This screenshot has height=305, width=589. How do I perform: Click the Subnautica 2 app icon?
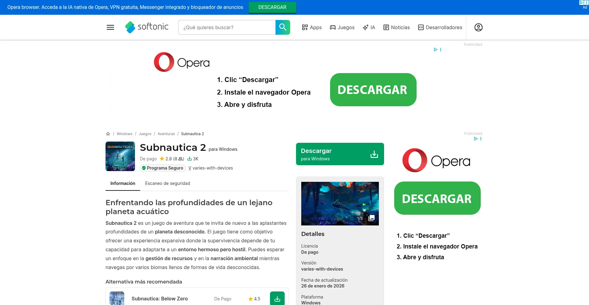coord(120,156)
